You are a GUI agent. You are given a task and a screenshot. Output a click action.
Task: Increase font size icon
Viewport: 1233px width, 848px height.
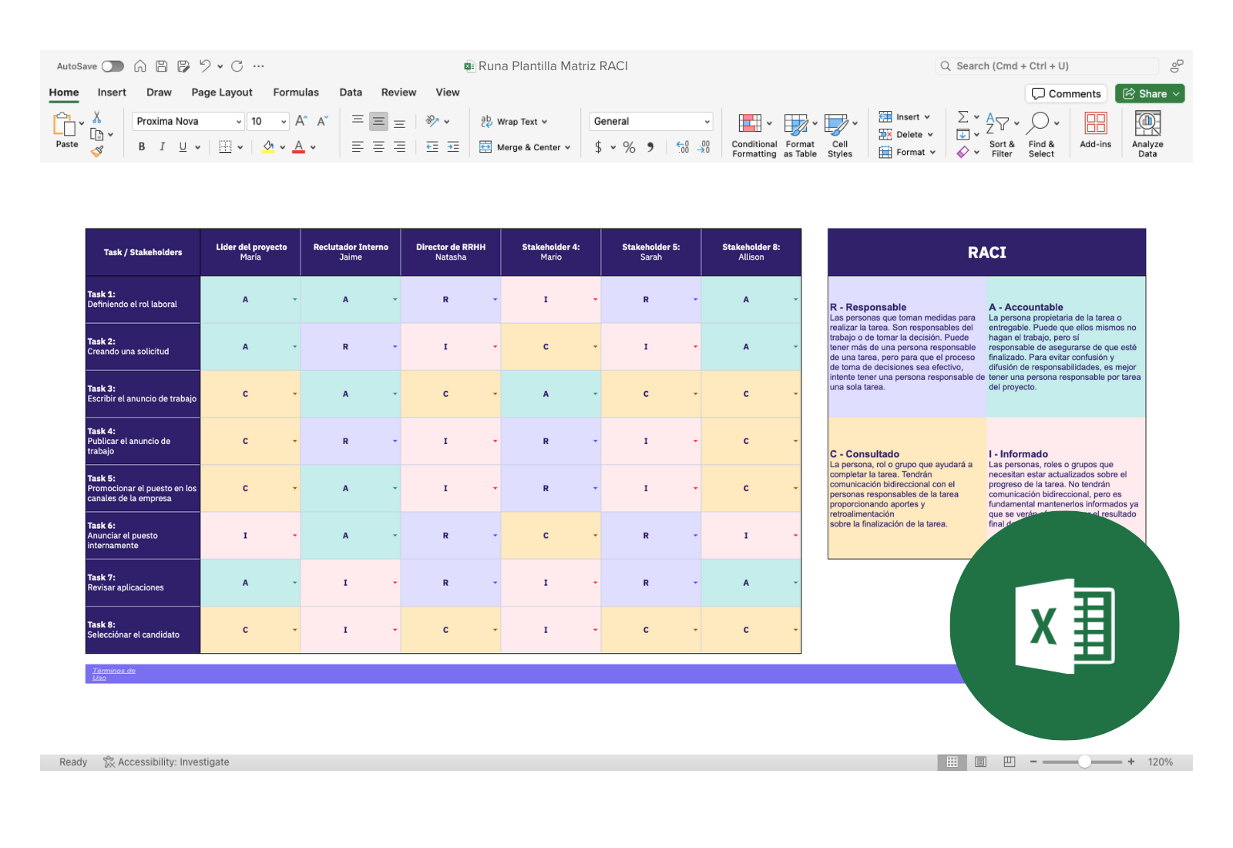point(301,121)
